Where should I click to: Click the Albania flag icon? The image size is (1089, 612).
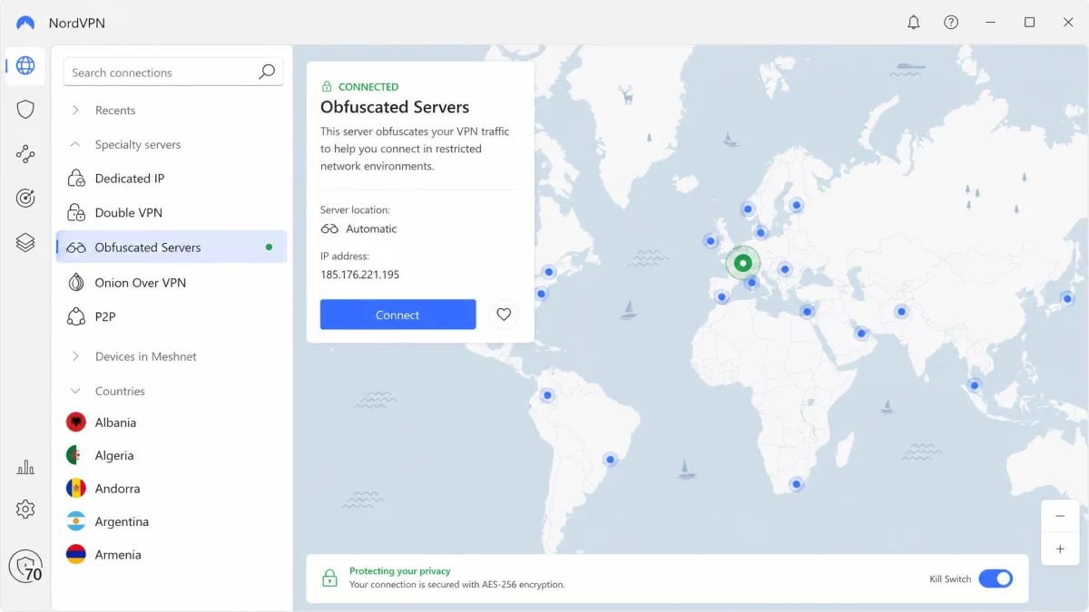76,423
